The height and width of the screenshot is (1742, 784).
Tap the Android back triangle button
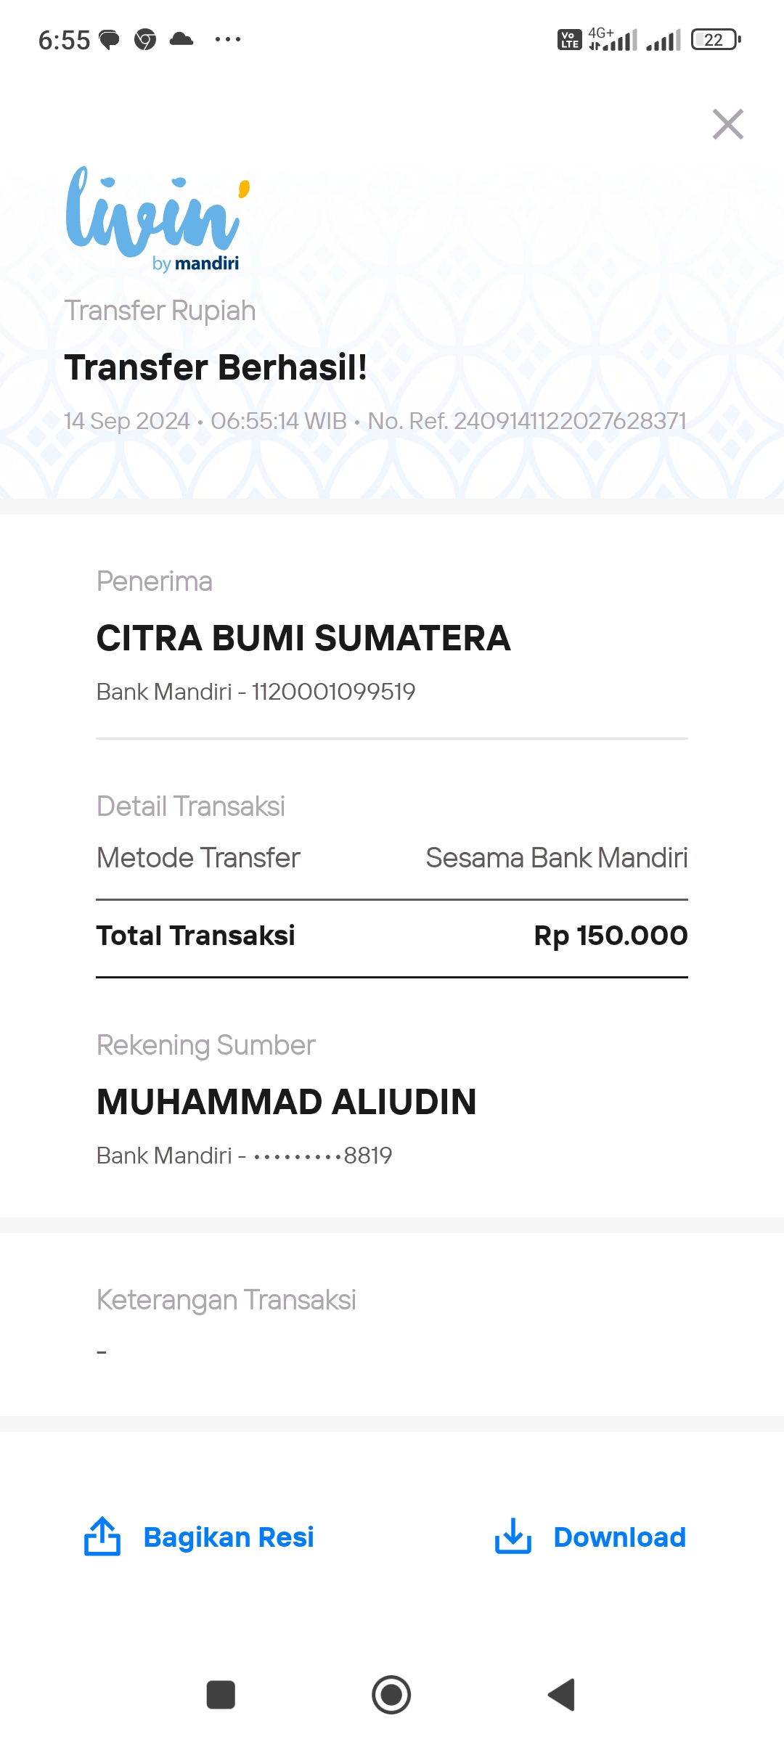pyautogui.click(x=561, y=1695)
